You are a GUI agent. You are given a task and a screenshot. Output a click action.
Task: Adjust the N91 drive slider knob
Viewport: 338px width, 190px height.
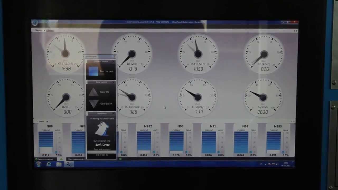point(219,152)
